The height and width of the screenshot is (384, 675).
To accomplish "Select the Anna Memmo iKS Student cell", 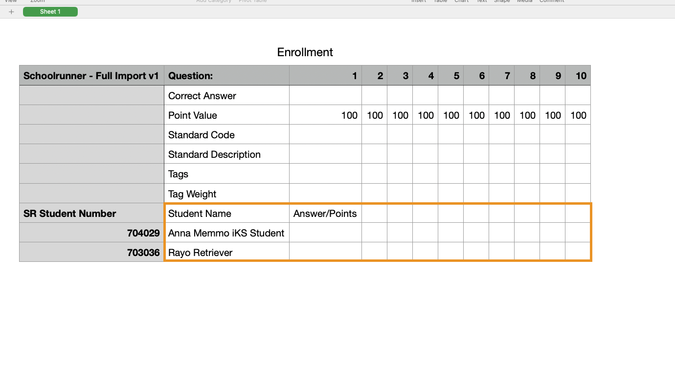I will coord(227,233).
